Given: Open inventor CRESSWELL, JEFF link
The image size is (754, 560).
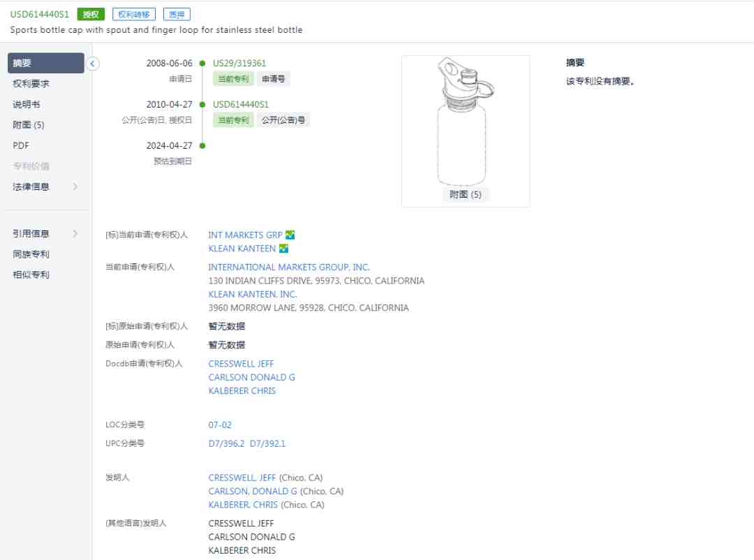Looking at the screenshot, I should click(x=242, y=478).
